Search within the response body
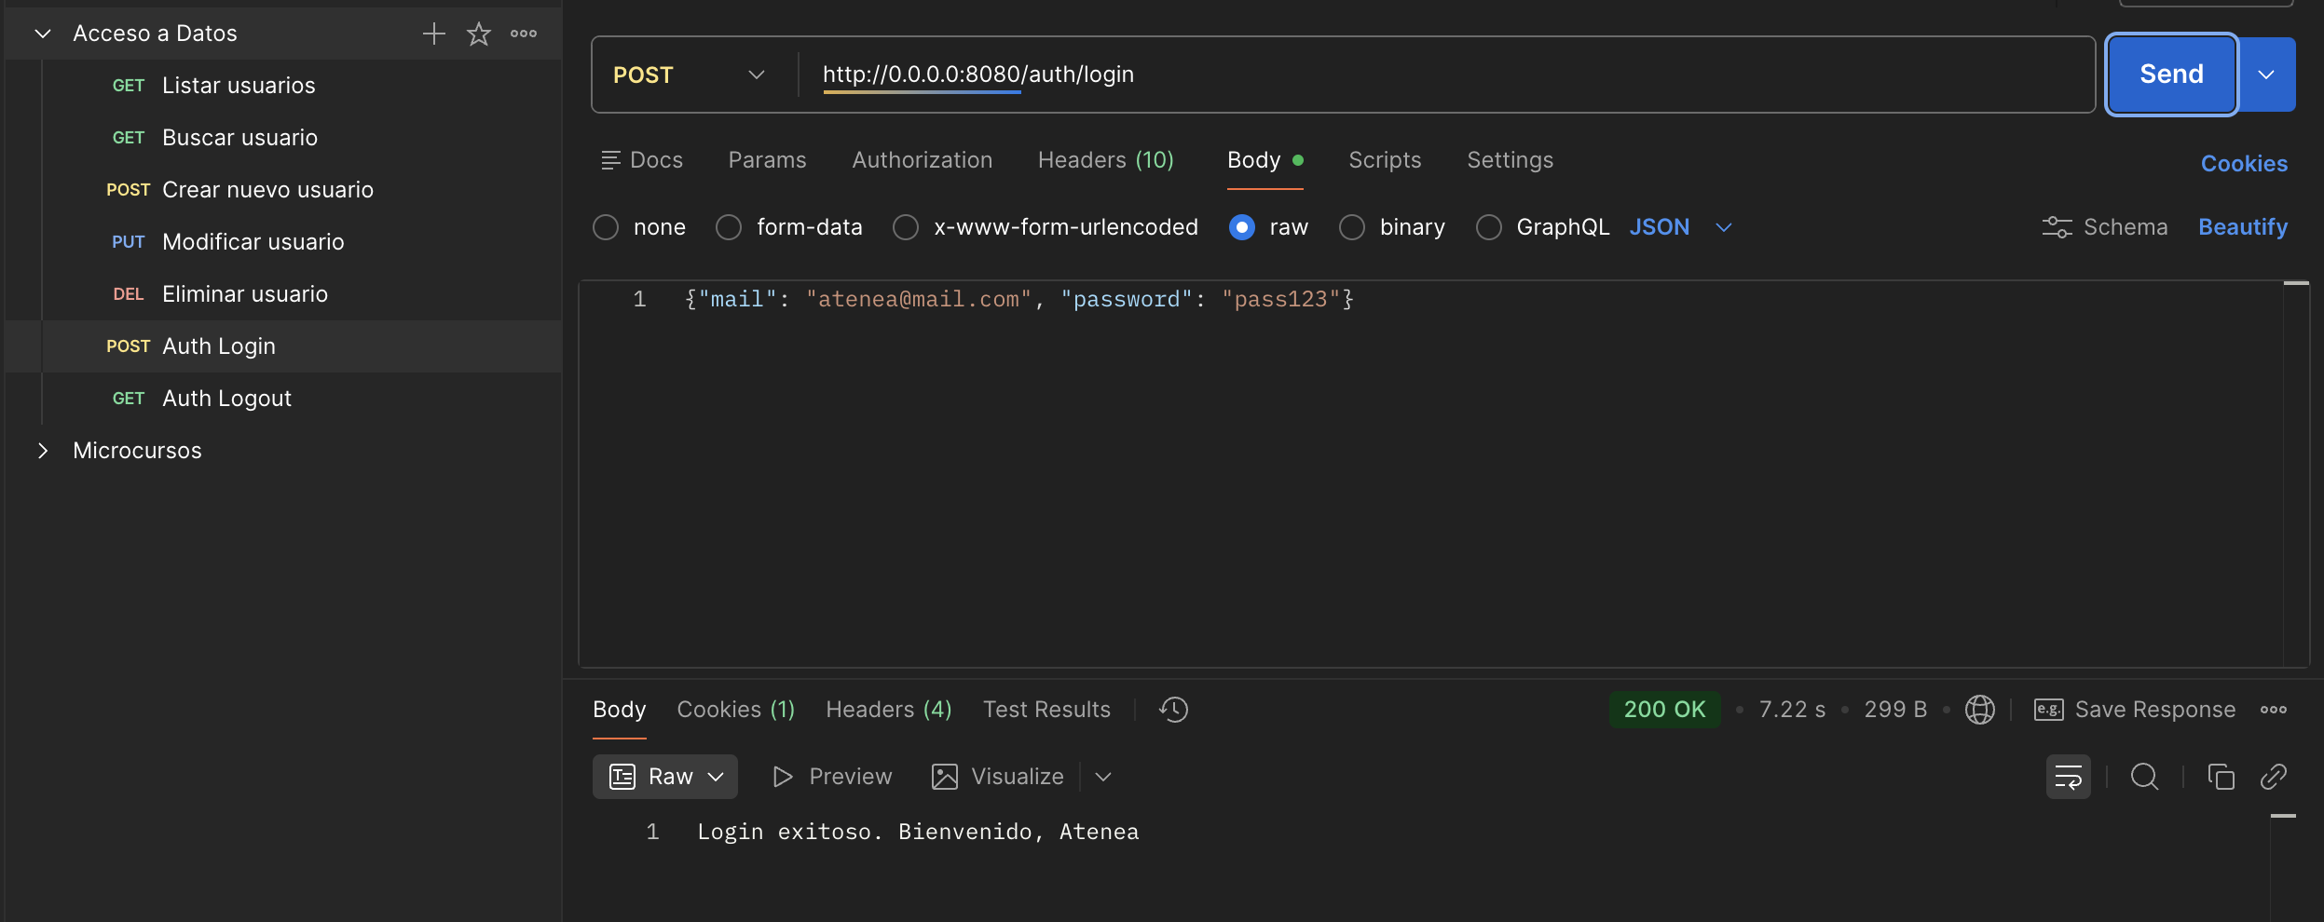Viewport: 2324px width, 922px height. (2144, 777)
